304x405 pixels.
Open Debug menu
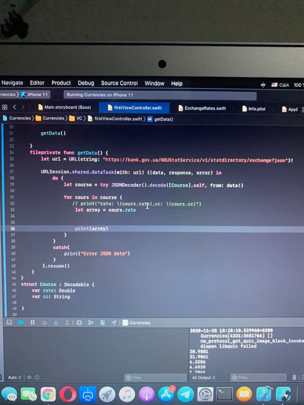(86, 83)
